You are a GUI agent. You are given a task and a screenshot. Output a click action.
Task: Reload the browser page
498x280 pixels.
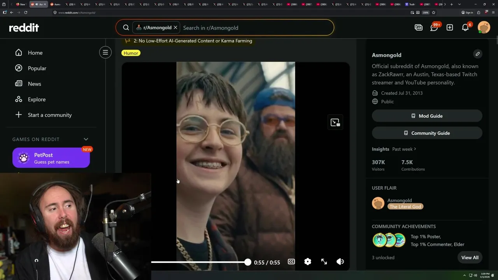point(26,12)
